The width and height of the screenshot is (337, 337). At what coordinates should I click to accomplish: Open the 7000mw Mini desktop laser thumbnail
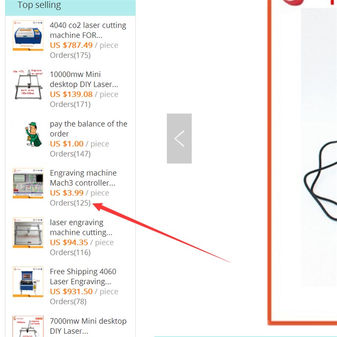click(28, 326)
